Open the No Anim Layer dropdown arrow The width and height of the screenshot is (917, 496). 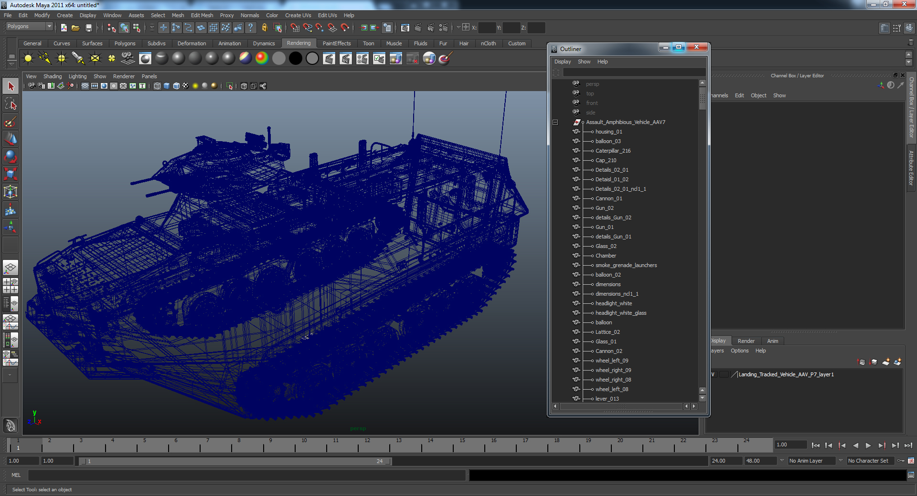782,461
